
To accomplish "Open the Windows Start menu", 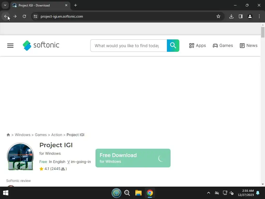I will click(6, 193).
